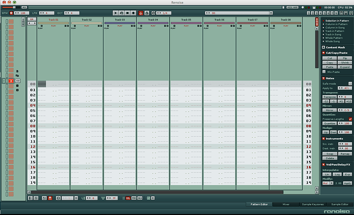Click the third icon in bottom toolbar
354x215 pixels.
[x=44, y=198]
